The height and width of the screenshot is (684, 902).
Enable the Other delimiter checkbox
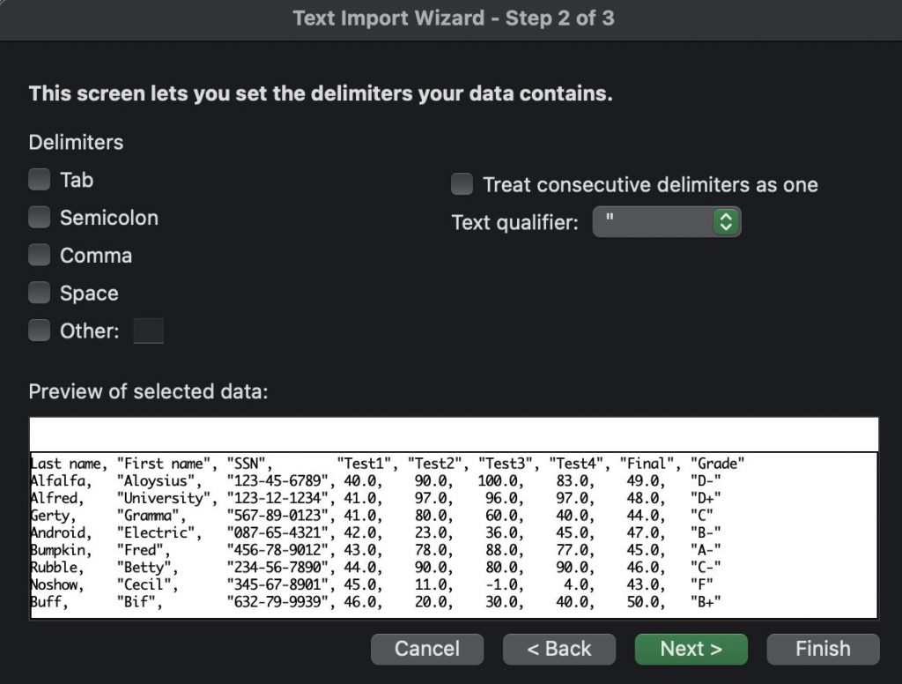(39, 330)
